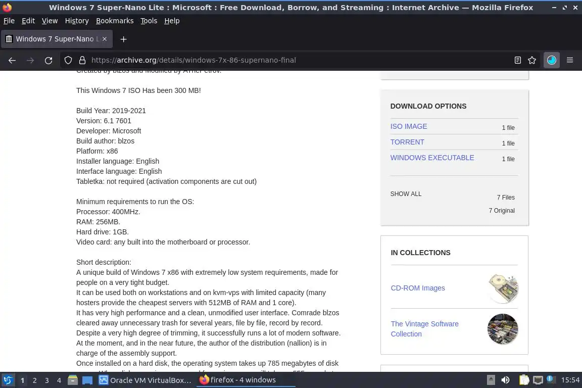Viewport: 582px width, 388px height.
Task: Open the blue extension icon in toolbar
Action: pos(552,60)
